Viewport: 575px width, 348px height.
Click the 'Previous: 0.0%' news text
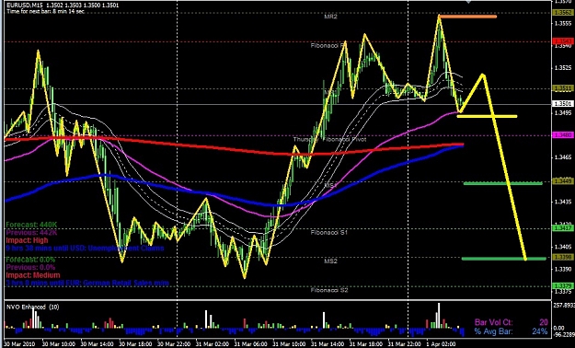pyautogui.click(x=30, y=268)
